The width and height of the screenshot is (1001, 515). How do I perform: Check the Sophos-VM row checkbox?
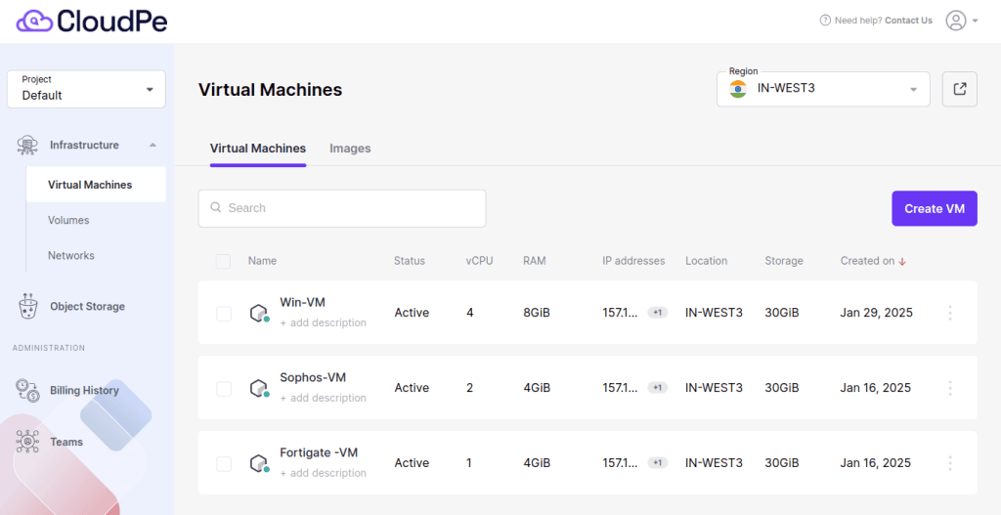(224, 389)
